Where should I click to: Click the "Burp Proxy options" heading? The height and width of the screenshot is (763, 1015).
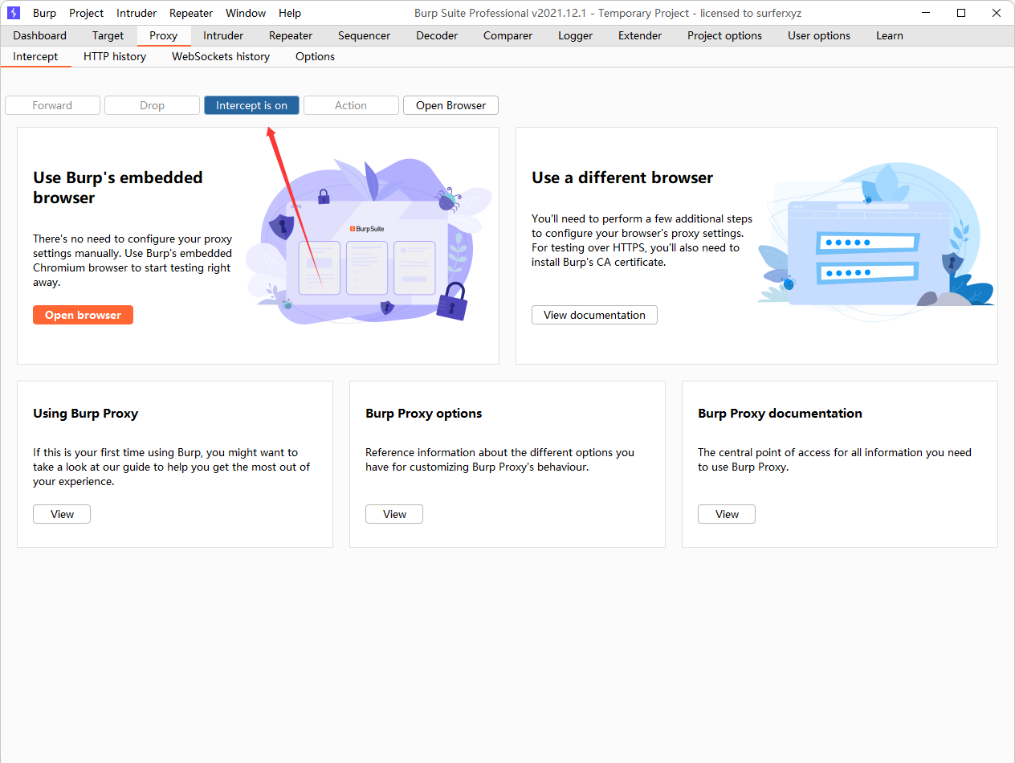423,413
